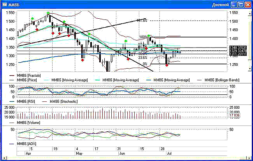Select the ММВБ [Stochastic] legend entry
Image resolution: width=253 pixels, height=161 pixels.
click(x=60, y=101)
